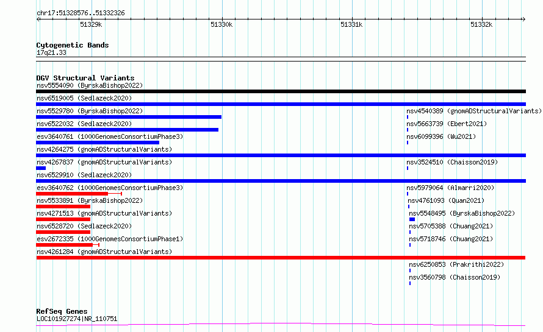The image size is (543, 332).
Task: Click the 51329k ruler label
Action: (91, 24)
